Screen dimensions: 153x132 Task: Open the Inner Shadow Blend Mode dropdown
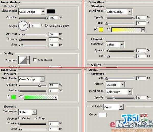tap(32, 12)
